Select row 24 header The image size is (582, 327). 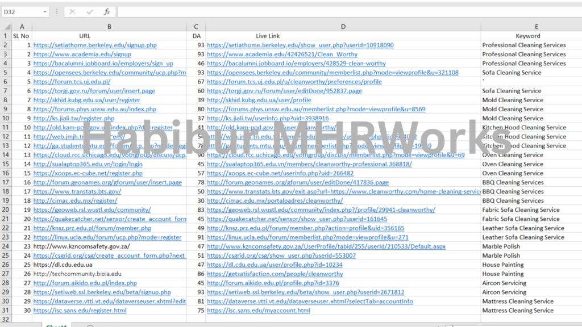(6, 246)
